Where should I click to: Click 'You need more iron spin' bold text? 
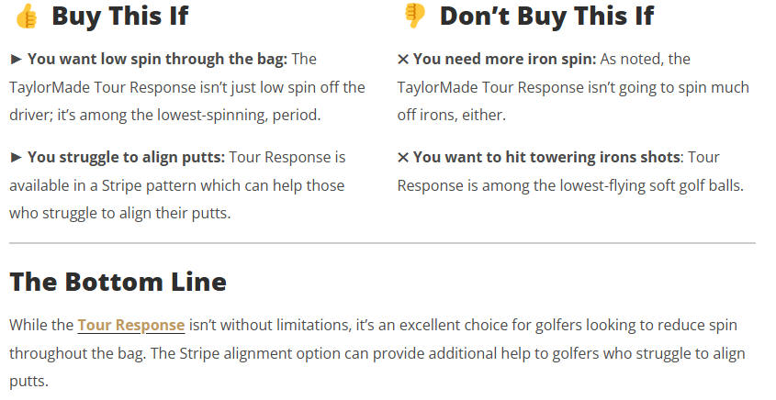(x=505, y=59)
